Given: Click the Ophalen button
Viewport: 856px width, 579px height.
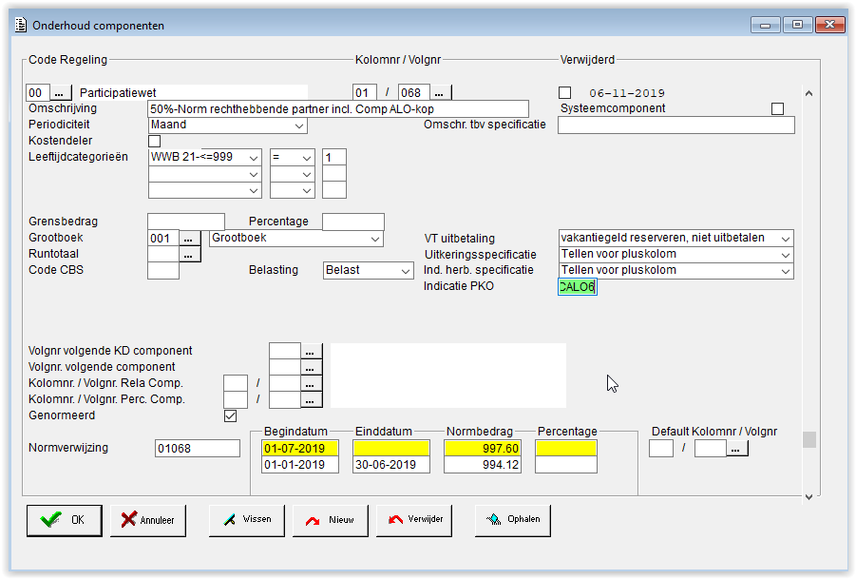Looking at the screenshot, I should click(513, 520).
